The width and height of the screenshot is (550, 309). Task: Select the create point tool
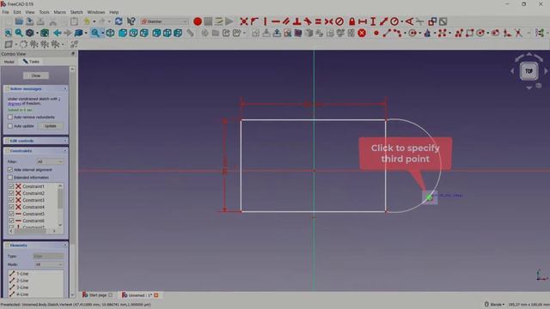pos(376,33)
